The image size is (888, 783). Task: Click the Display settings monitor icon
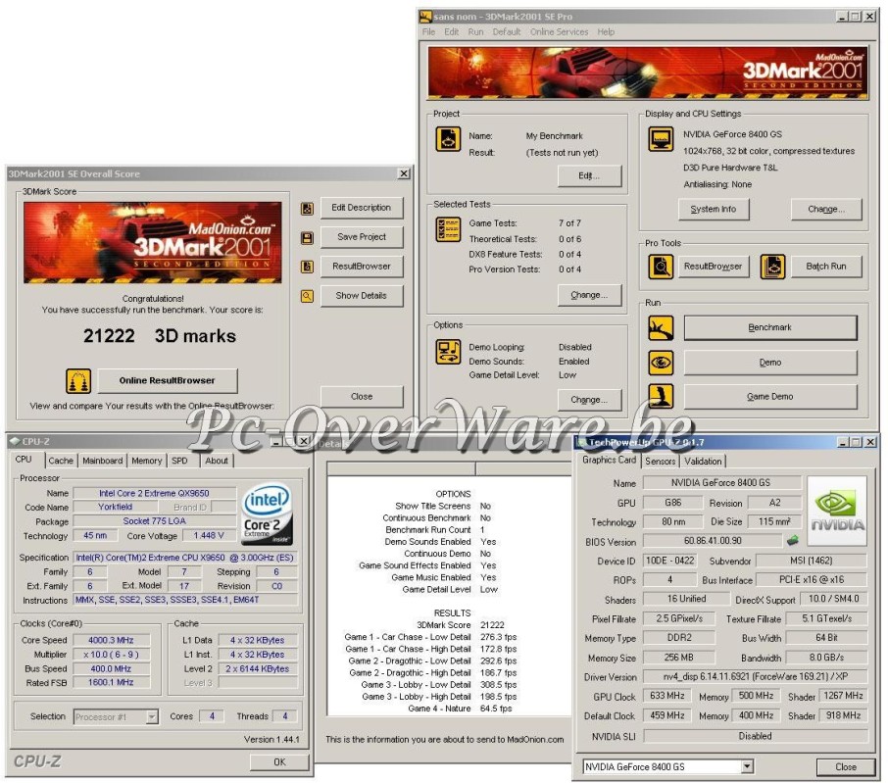661,139
